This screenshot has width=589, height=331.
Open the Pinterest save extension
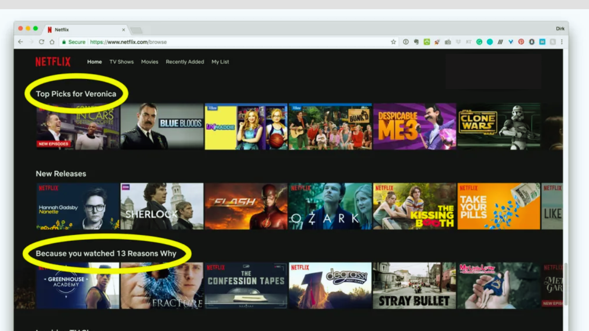(x=521, y=42)
